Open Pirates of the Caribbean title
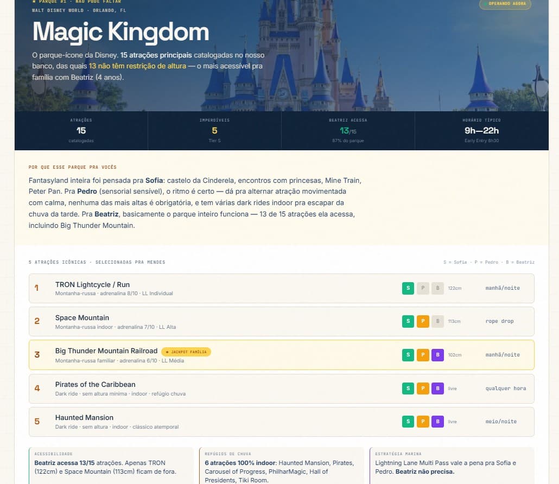This screenshot has width=559, height=484. pos(95,384)
